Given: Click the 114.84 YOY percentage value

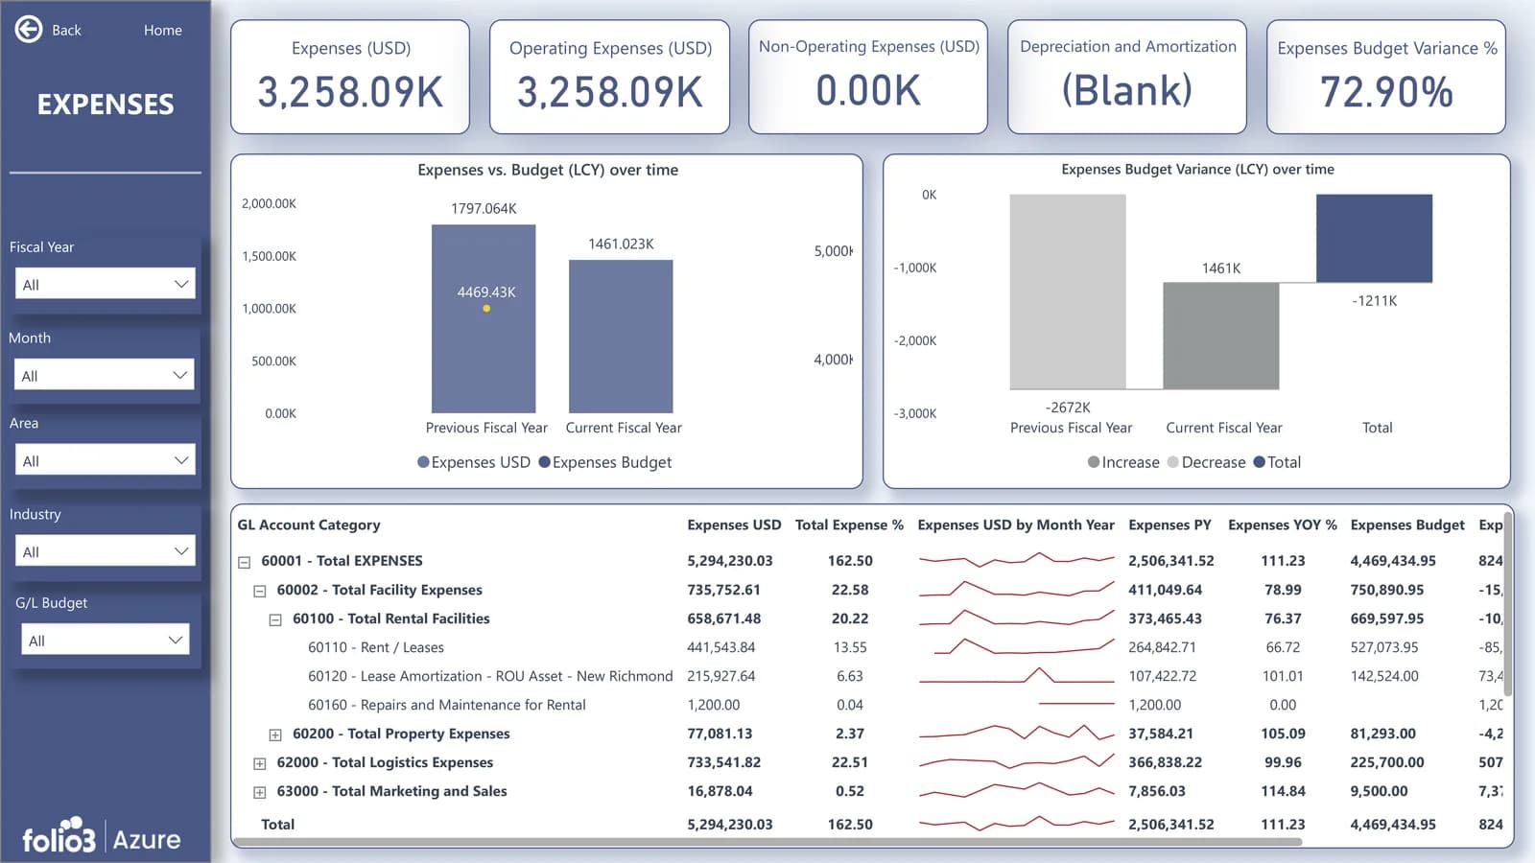Looking at the screenshot, I should tap(1283, 791).
